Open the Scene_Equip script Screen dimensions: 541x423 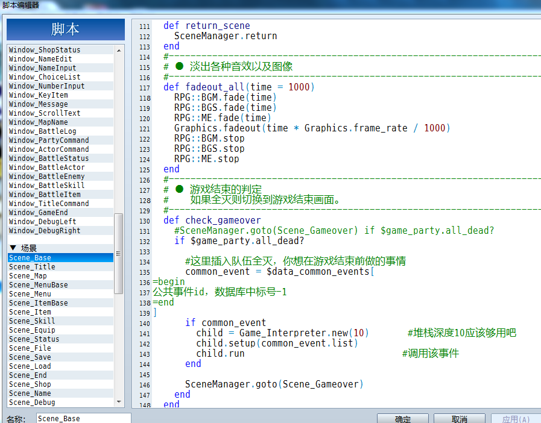[x=60, y=330]
